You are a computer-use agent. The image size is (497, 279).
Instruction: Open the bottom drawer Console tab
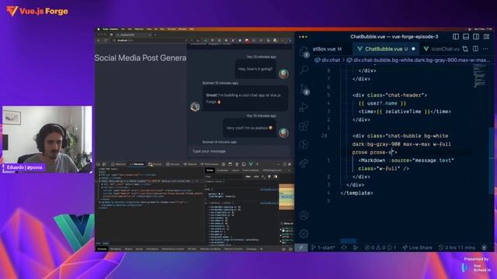[x=102, y=249]
